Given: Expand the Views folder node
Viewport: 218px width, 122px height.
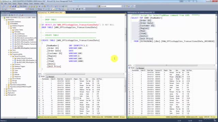Looking at the screenshot, I should click(x=9, y=50).
